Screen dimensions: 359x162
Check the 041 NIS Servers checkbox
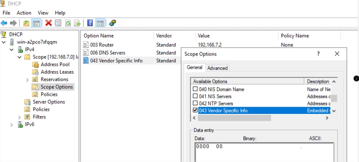point(195,96)
